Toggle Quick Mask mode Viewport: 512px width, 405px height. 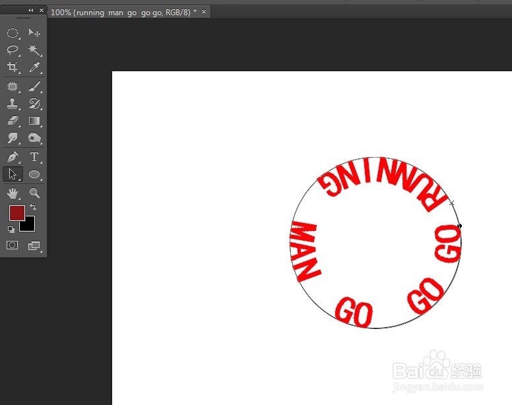(x=13, y=245)
